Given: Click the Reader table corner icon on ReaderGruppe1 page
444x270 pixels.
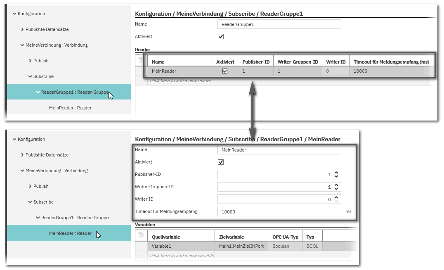Looking at the screenshot, I should coord(141,60).
